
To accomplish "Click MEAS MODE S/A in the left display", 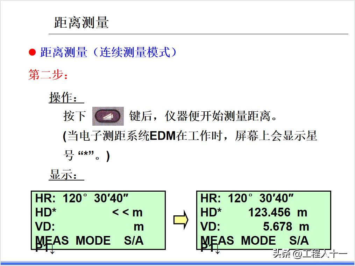I will pyautogui.click(x=90, y=241).
